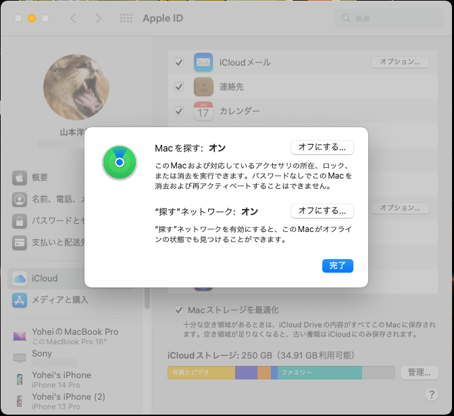Toggle the 連絡先 checkbox
Image resolution: width=454 pixels, height=416 pixels.
pyautogui.click(x=179, y=87)
